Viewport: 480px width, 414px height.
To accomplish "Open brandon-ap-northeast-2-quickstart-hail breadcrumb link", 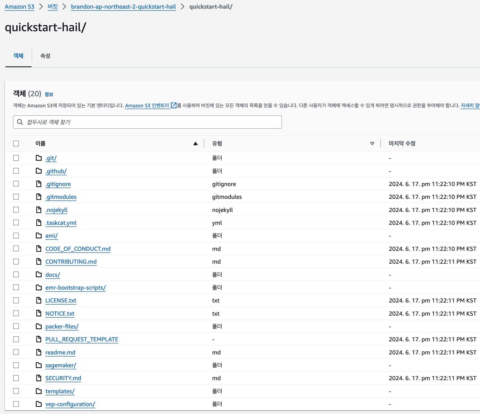I will pos(123,7).
